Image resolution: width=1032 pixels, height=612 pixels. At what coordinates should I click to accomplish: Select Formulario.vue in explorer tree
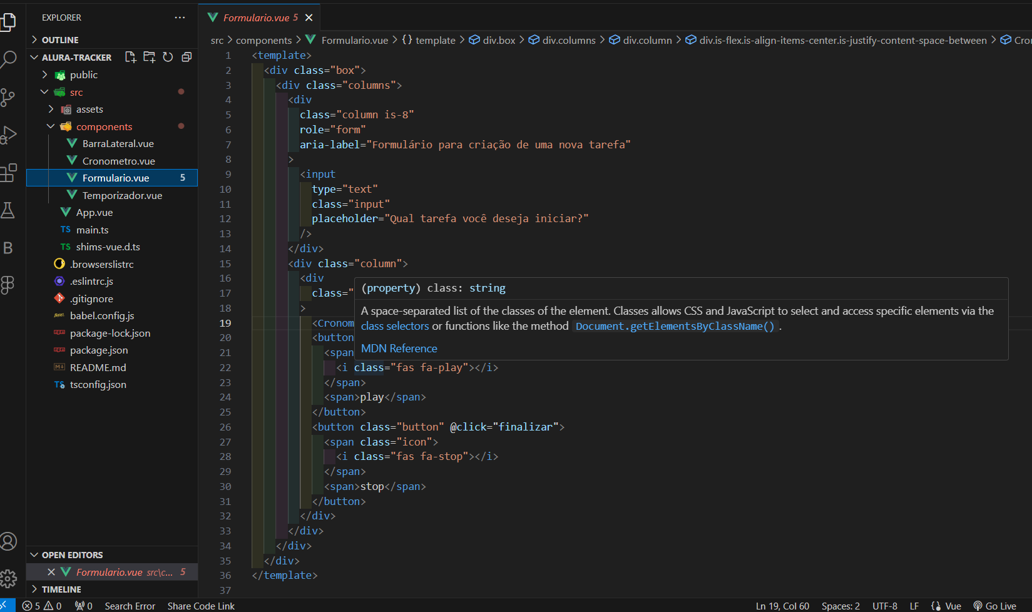[x=112, y=178]
